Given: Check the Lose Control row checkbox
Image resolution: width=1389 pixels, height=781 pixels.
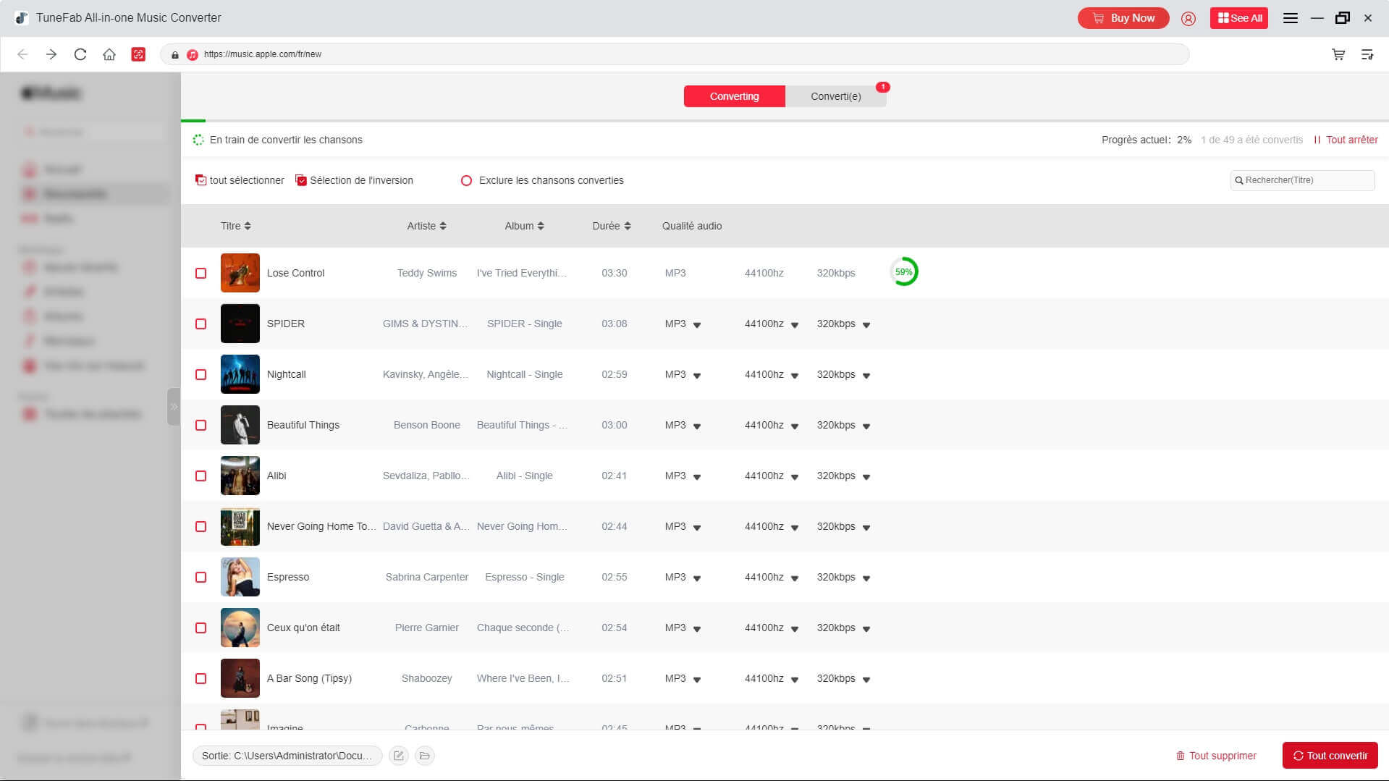Looking at the screenshot, I should [x=201, y=273].
